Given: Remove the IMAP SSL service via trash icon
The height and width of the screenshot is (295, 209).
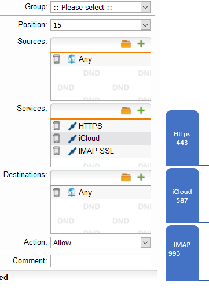Looking at the screenshot, I should 57,151.
